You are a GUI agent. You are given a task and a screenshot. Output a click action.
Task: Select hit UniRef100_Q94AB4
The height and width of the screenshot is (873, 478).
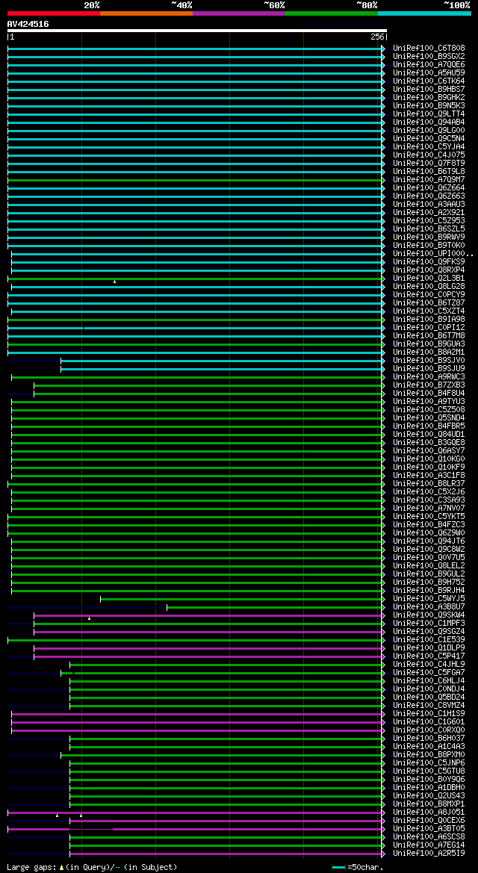click(429, 122)
